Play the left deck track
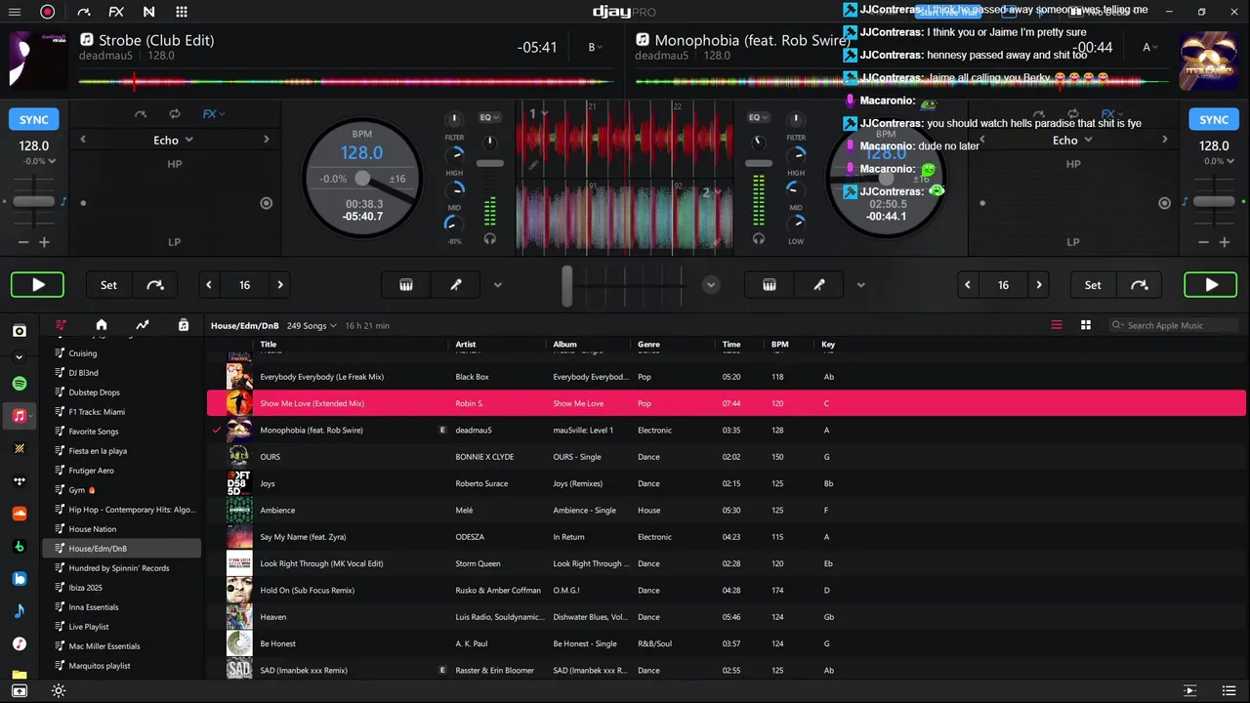The image size is (1250, 703). (38, 285)
